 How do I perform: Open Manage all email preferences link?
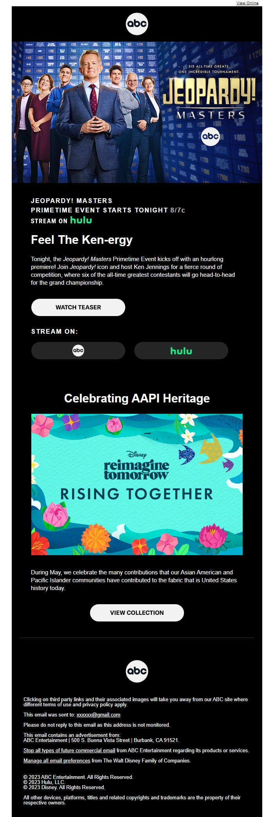[57, 760]
